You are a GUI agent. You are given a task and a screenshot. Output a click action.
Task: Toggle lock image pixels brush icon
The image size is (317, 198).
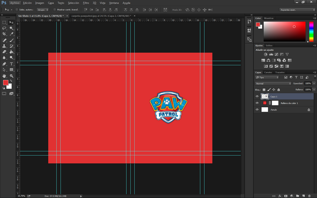click(x=269, y=90)
